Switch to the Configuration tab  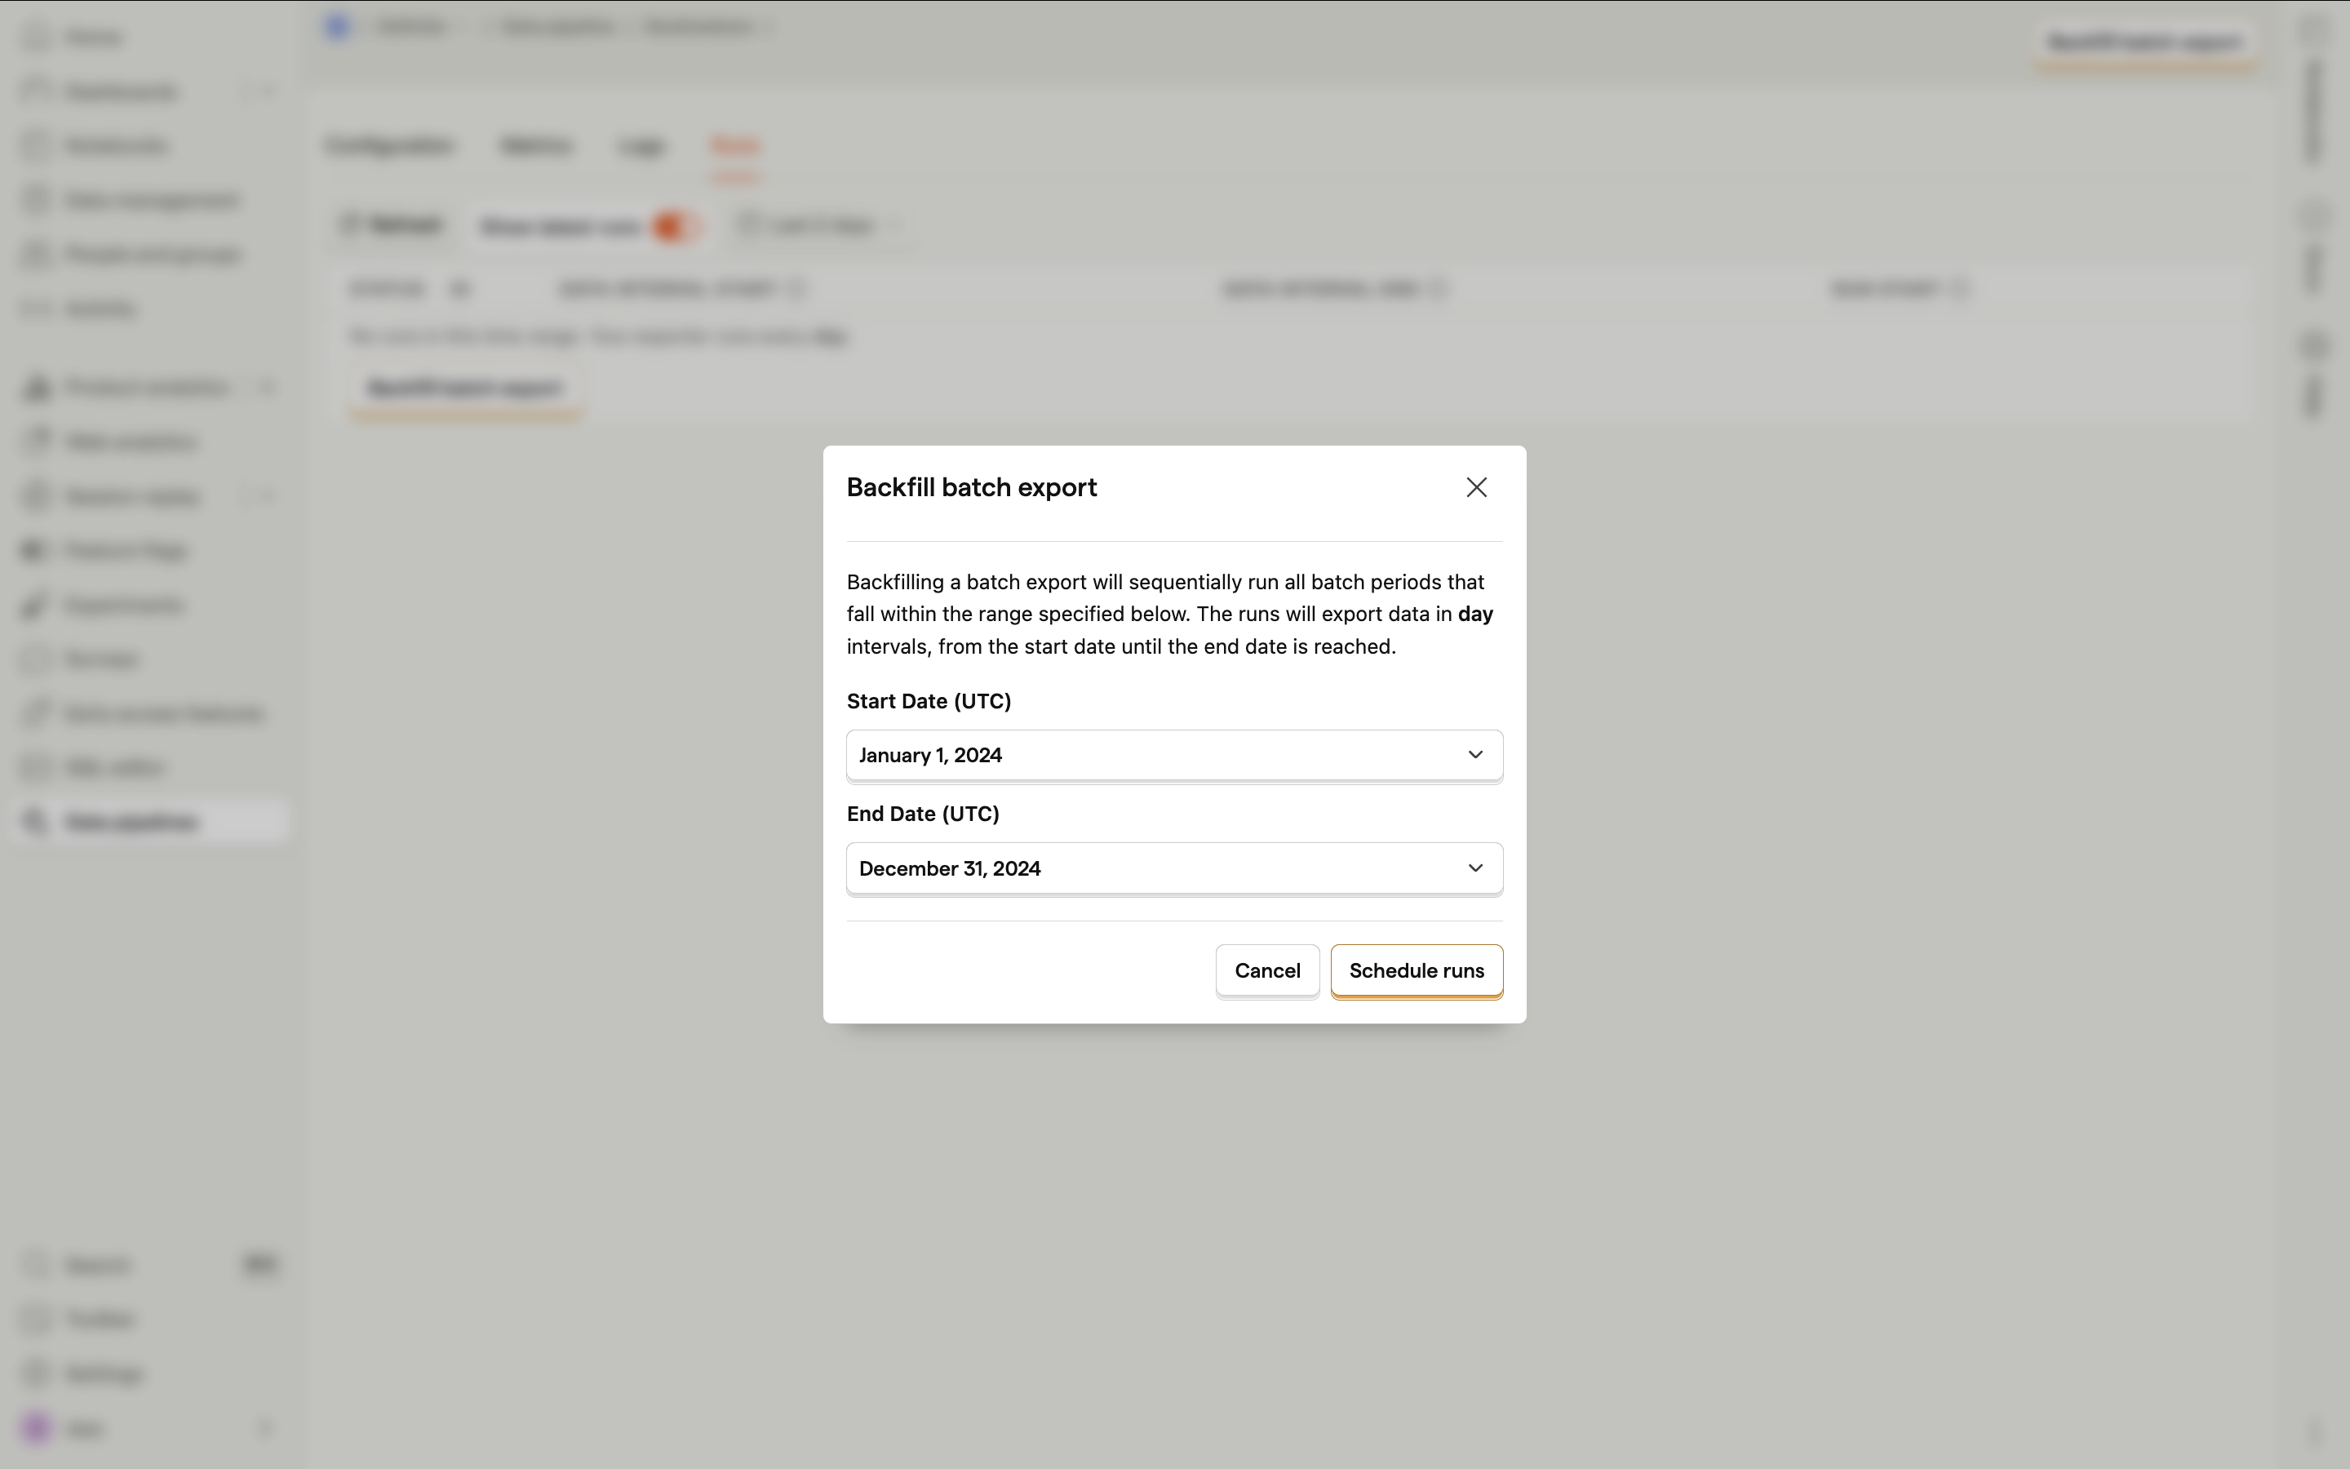point(390,146)
